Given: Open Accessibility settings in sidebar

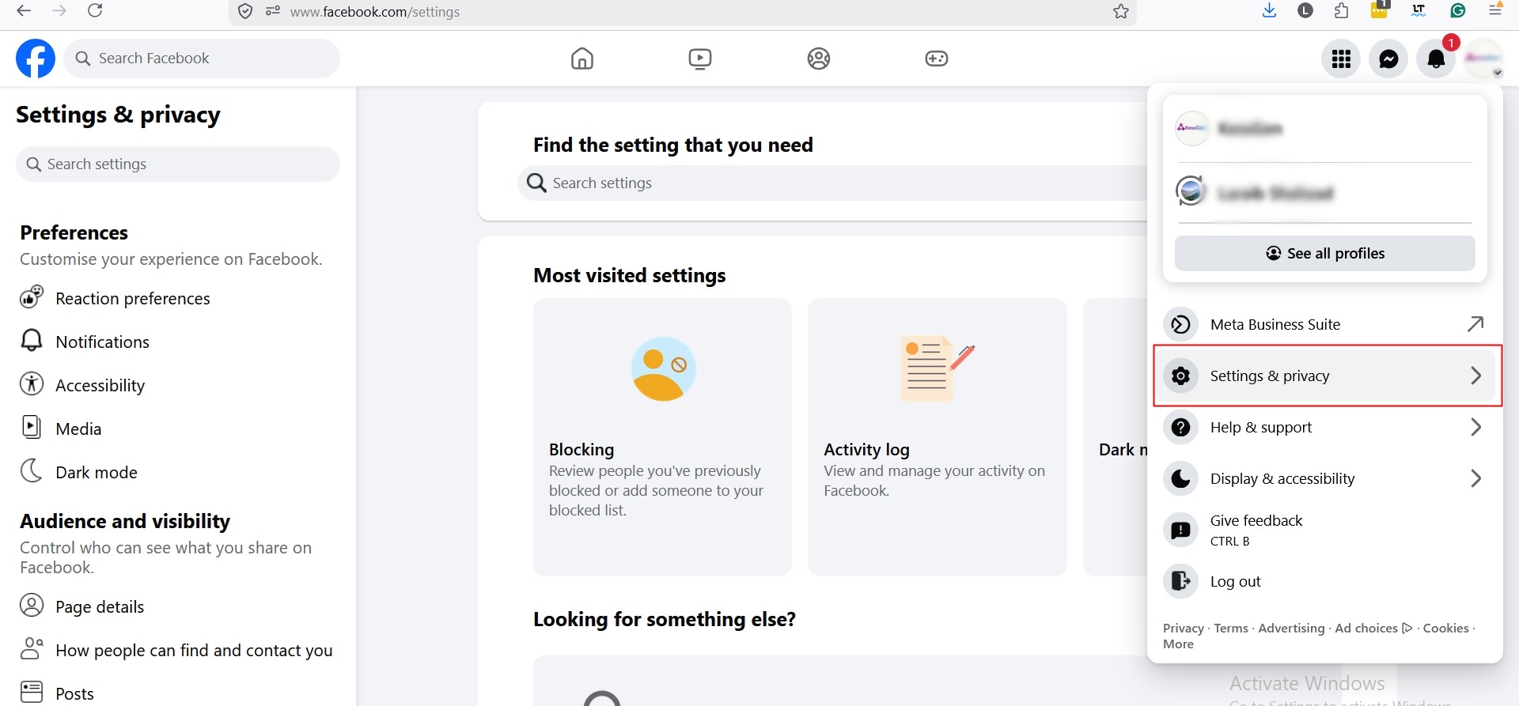Looking at the screenshot, I should (x=178, y=385).
